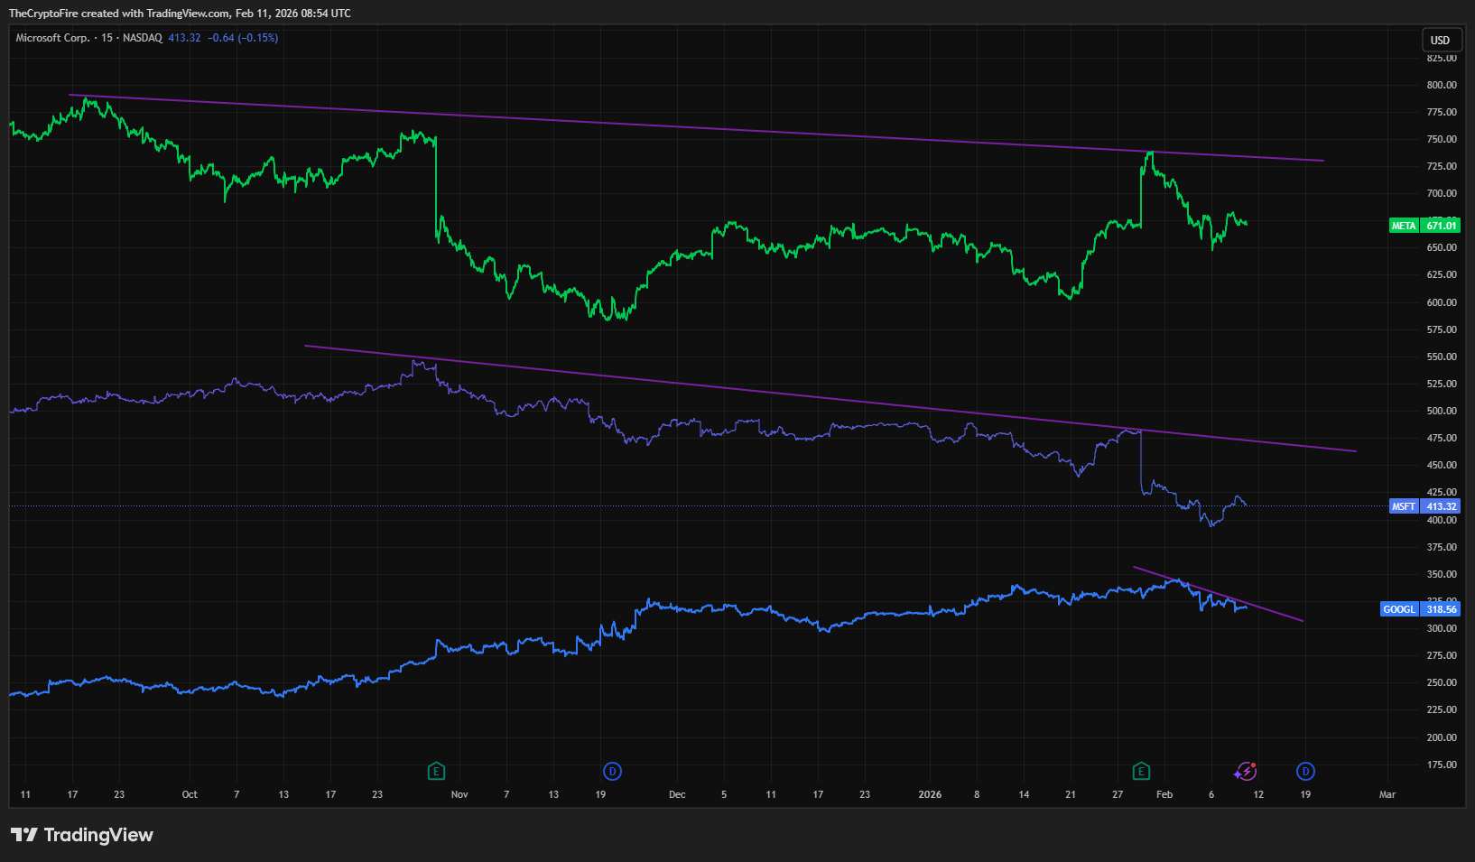Click the −0.64 (−0.15%) change value
This screenshot has height=862, width=1475.
pyautogui.click(x=243, y=38)
